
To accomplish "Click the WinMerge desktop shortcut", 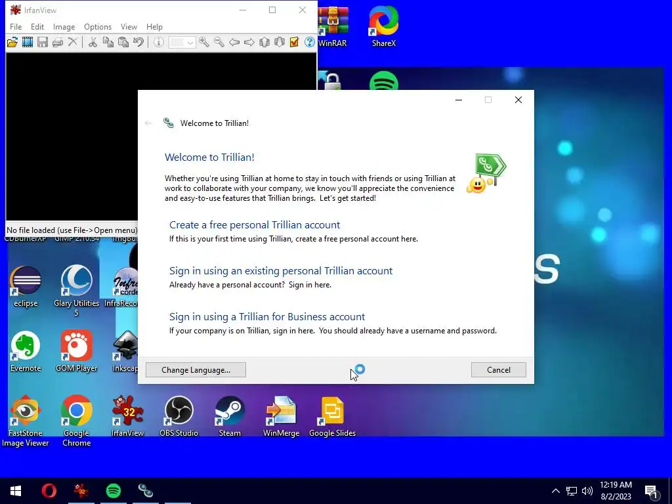I will tap(281, 415).
